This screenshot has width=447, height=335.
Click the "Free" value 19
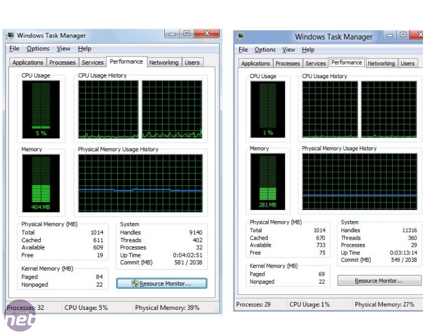[x=100, y=255]
